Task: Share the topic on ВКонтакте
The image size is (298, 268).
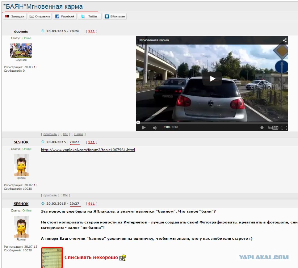Action: [x=115, y=16]
